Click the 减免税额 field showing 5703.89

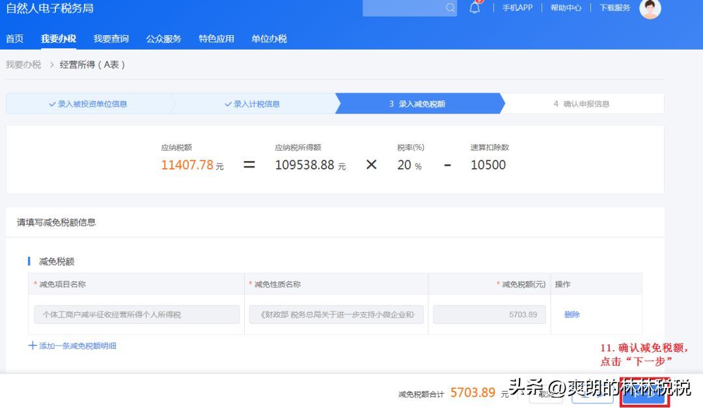489,313
